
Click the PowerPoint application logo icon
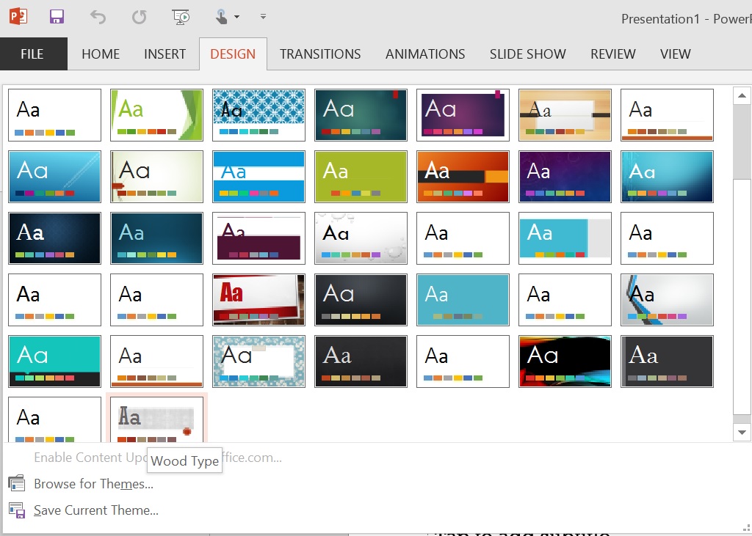pyautogui.click(x=18, y=16)
